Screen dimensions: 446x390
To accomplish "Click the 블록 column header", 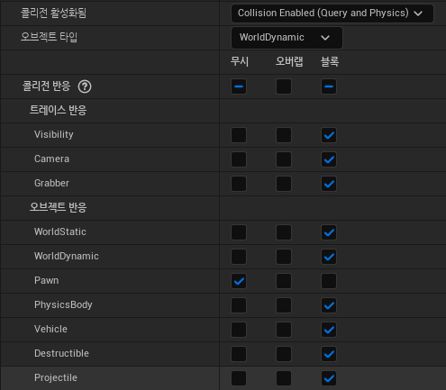I will coord(330,61).
